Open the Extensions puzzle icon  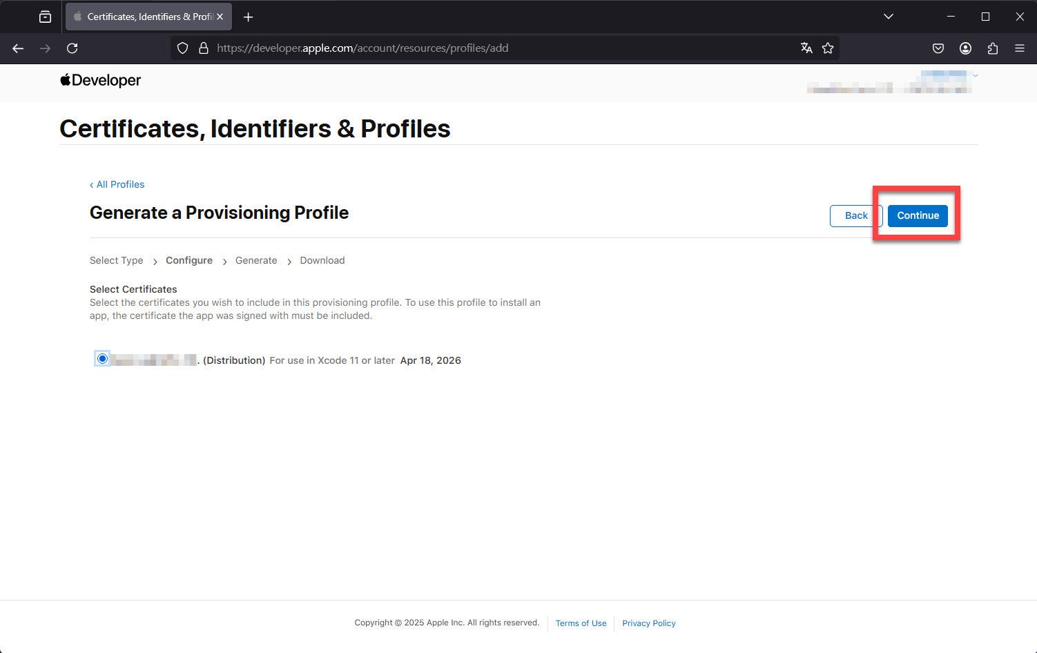tap(993, 48)
